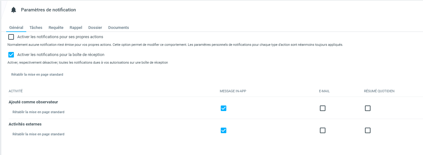423x155 pixels.
Task: Click the Résumé quotidien column header
Action: click(x=379, y=91)
